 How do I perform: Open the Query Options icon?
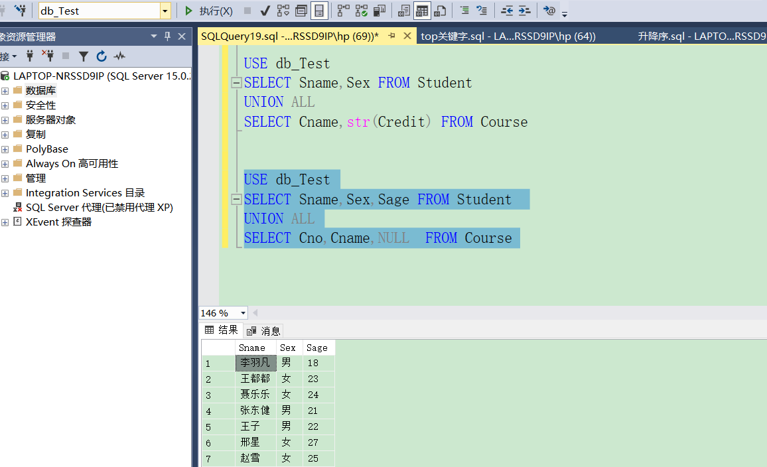coord(301,11)
